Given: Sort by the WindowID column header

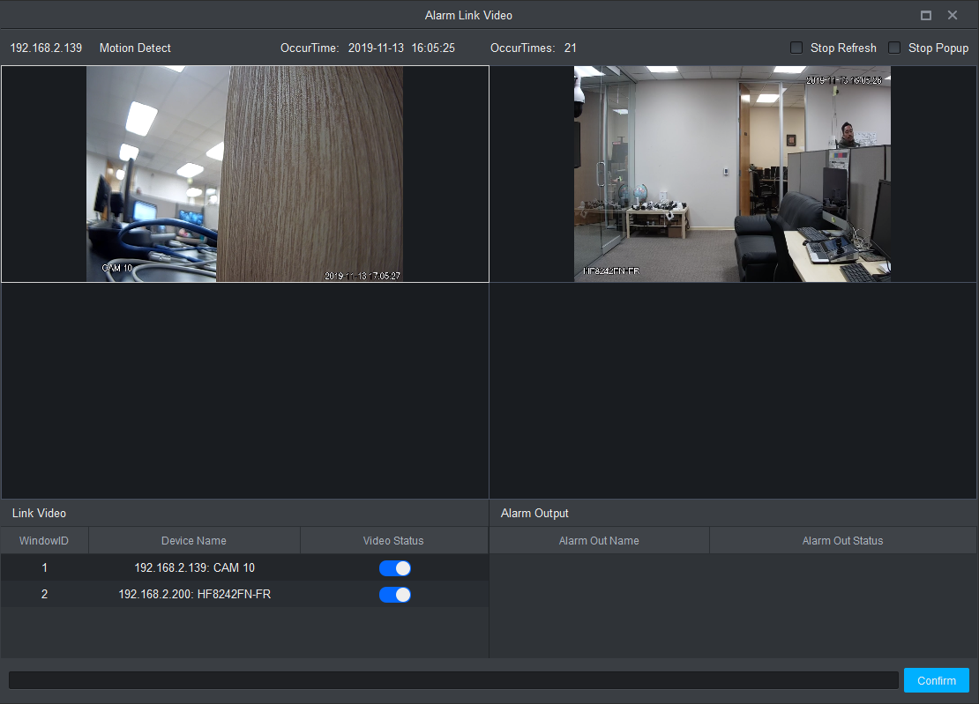Looking at the screenshot, I should coord(44,541).
